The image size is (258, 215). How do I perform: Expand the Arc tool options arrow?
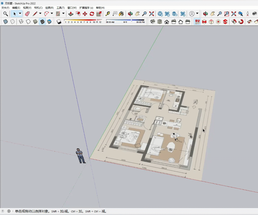(52, 14)
